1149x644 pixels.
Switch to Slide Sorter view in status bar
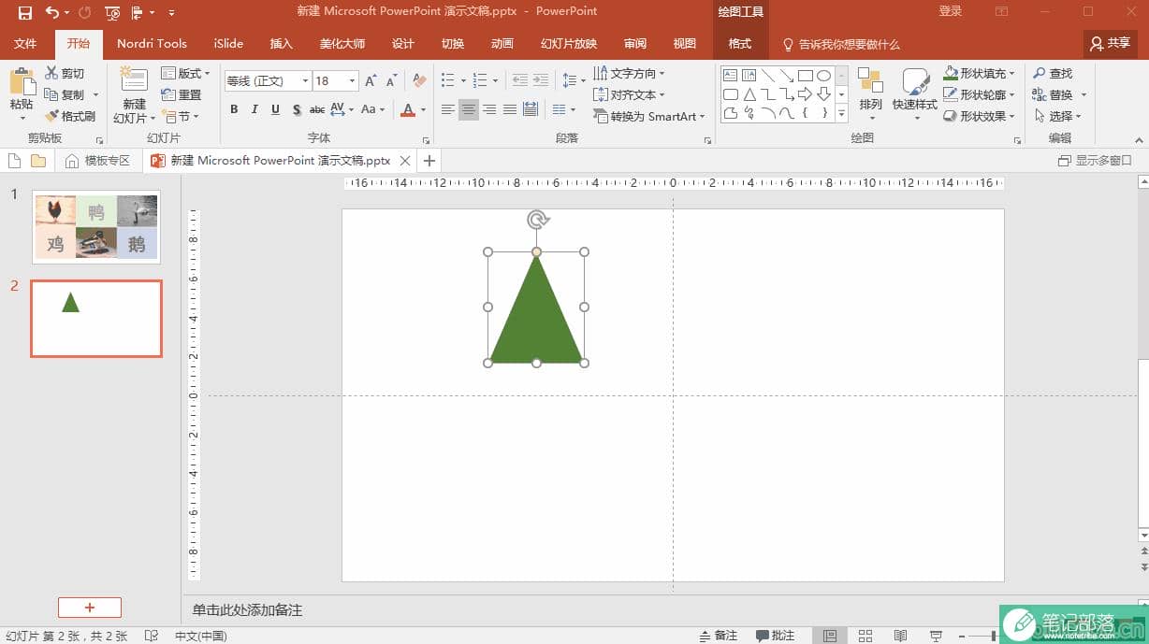click(865, 636)
